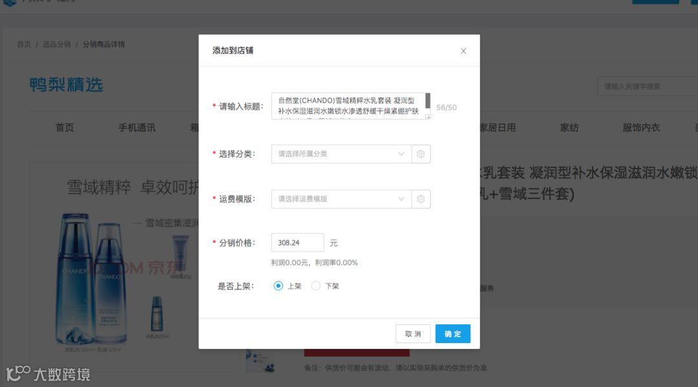Select the 下架 radio button
Image resolution: width=698 pixels, height=387 pixels.
coord(315,286)
